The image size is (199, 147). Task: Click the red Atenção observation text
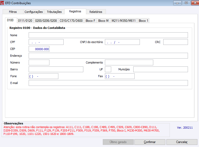click(x=81, y=130)
